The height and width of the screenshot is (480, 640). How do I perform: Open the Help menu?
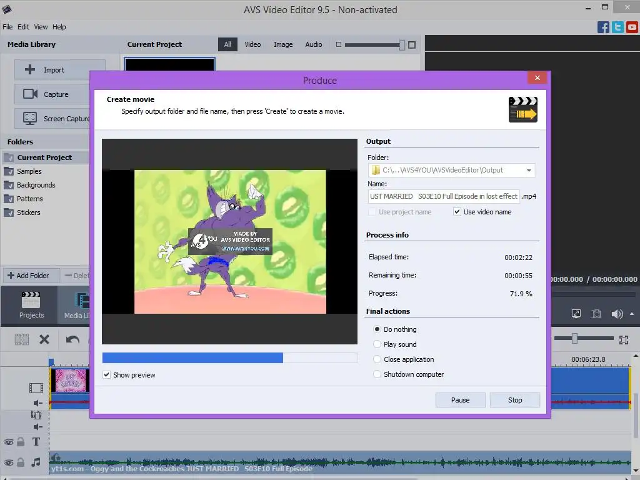(x=59, y=27)
